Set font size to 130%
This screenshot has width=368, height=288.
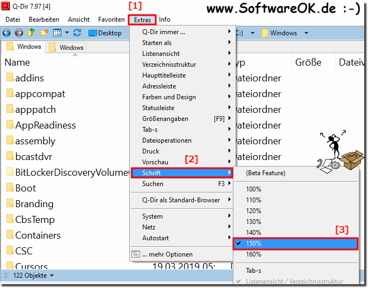[x=296, y=221]
